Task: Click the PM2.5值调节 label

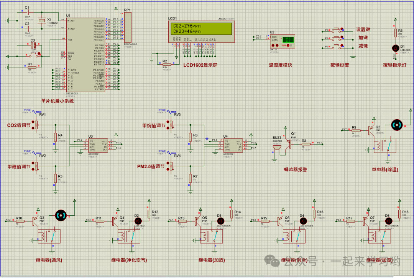Action: (x=151, y=167)
